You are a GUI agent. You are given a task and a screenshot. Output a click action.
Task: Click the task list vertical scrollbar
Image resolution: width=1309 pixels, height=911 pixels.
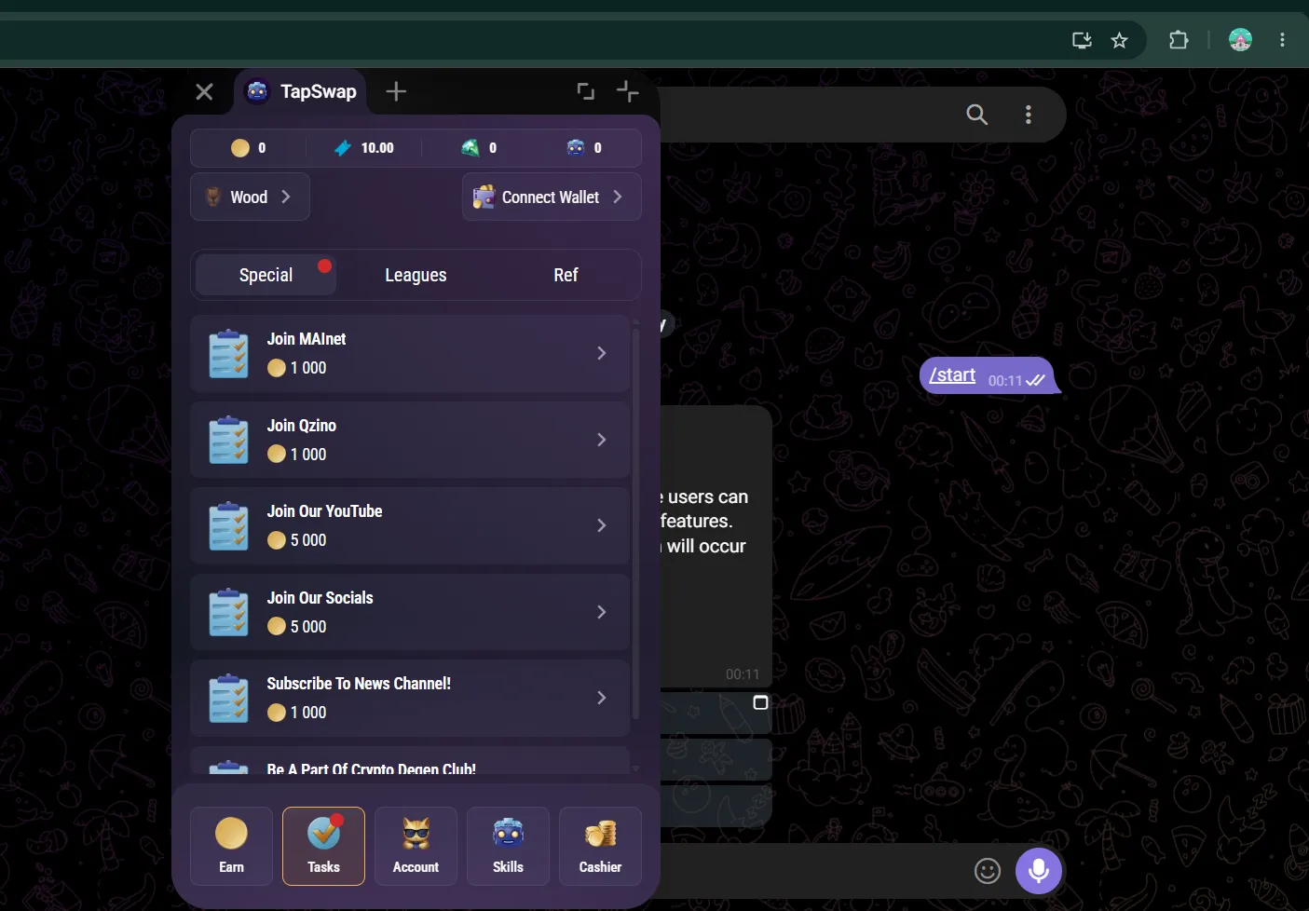coord(635,522)
